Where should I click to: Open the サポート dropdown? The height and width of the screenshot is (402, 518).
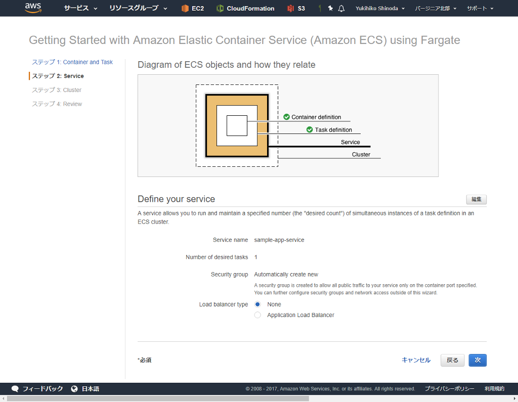coord(480,8)
